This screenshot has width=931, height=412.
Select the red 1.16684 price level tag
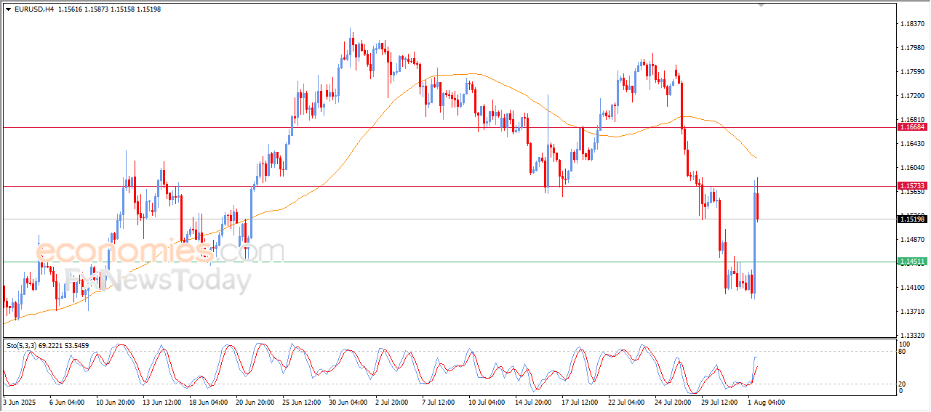pyautogui.click(x=912, y=127)
